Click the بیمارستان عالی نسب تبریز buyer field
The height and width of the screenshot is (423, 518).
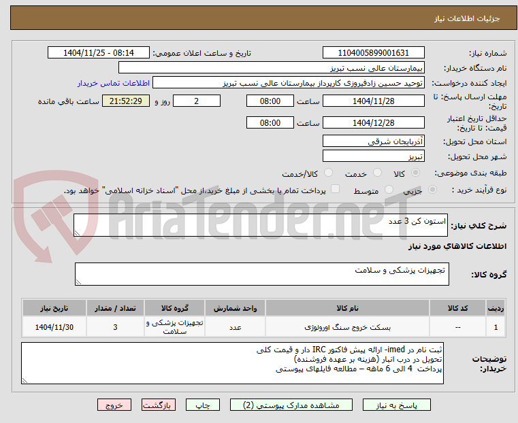(x=271, y=67)
